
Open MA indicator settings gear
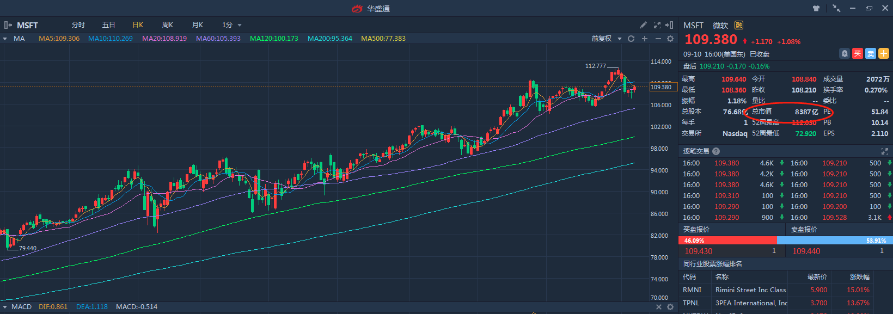pyautogui.click(x=670, y=39)
